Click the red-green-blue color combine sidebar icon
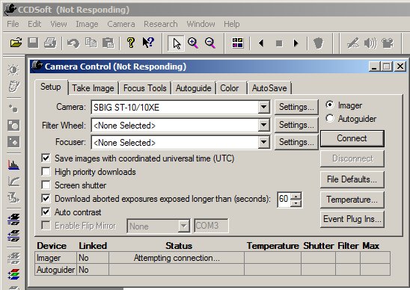This screenshot has height=290, width=410. 13,274
